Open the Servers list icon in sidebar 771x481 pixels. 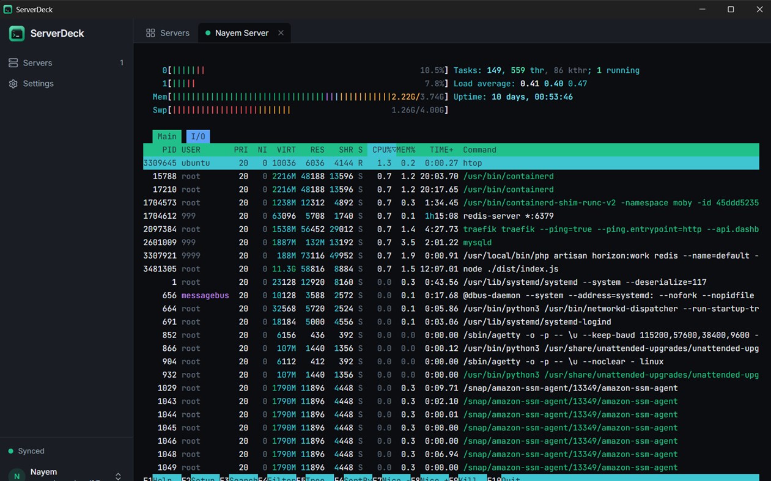[x=13, y=63]
